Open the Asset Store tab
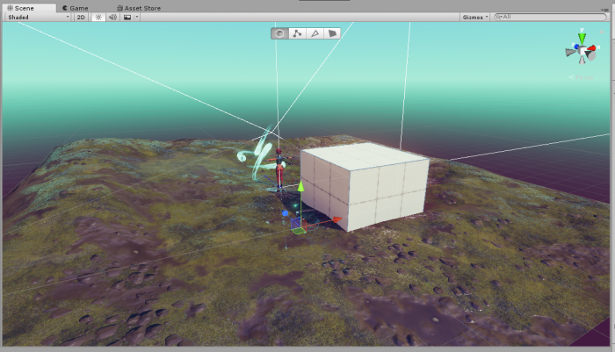Viewport: 615px width, 352px height. (x=139, y=7)
